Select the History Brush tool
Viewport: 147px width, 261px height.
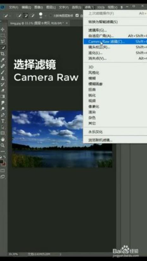tap(3, 84)
